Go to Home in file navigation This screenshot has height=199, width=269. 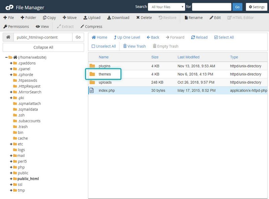pyautogui.click(x=100, y=37)
